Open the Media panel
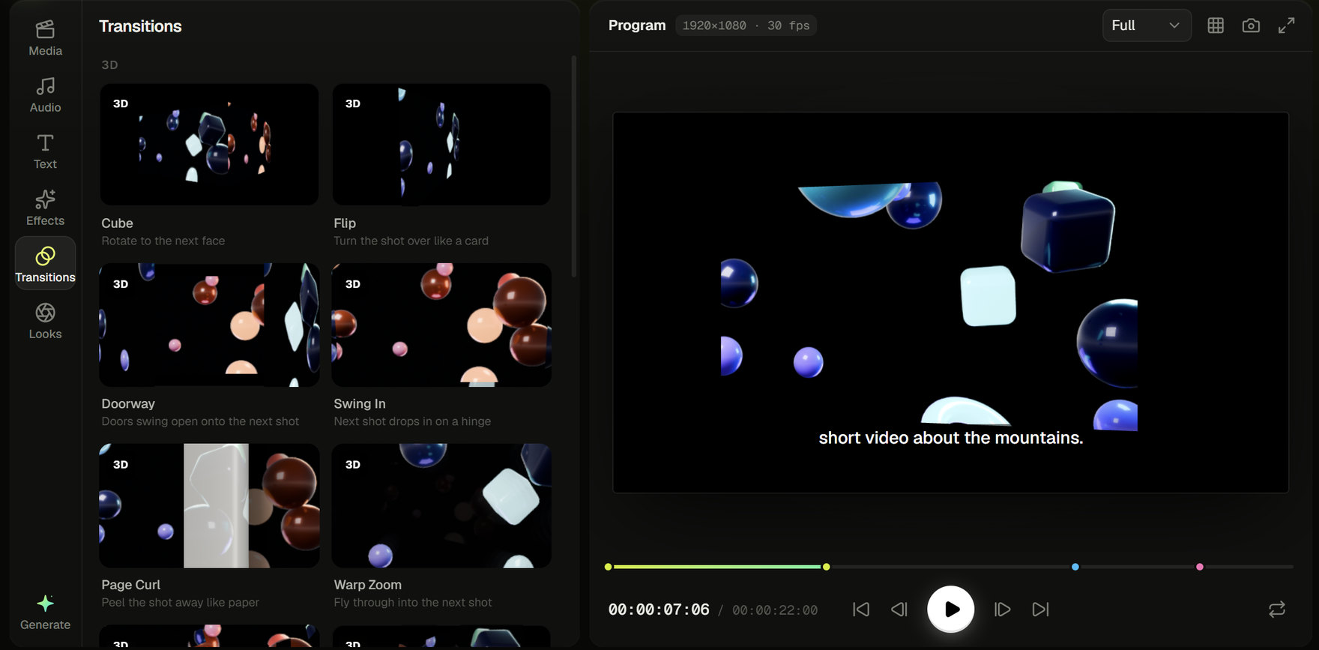Image resolution: width=1319 pixels, height=650 pixels. coord(45,38)
